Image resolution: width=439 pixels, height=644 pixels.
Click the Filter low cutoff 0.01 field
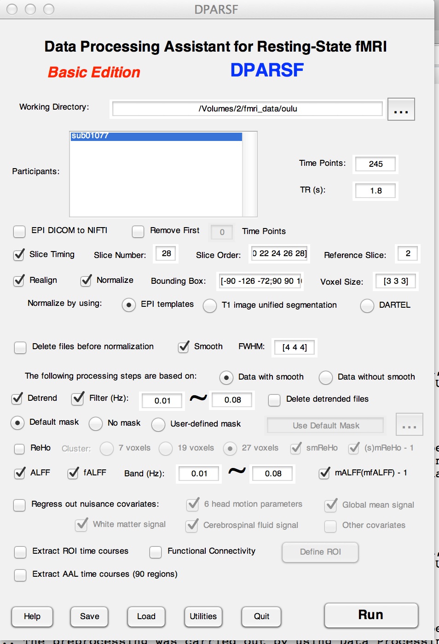pos(162,401)
